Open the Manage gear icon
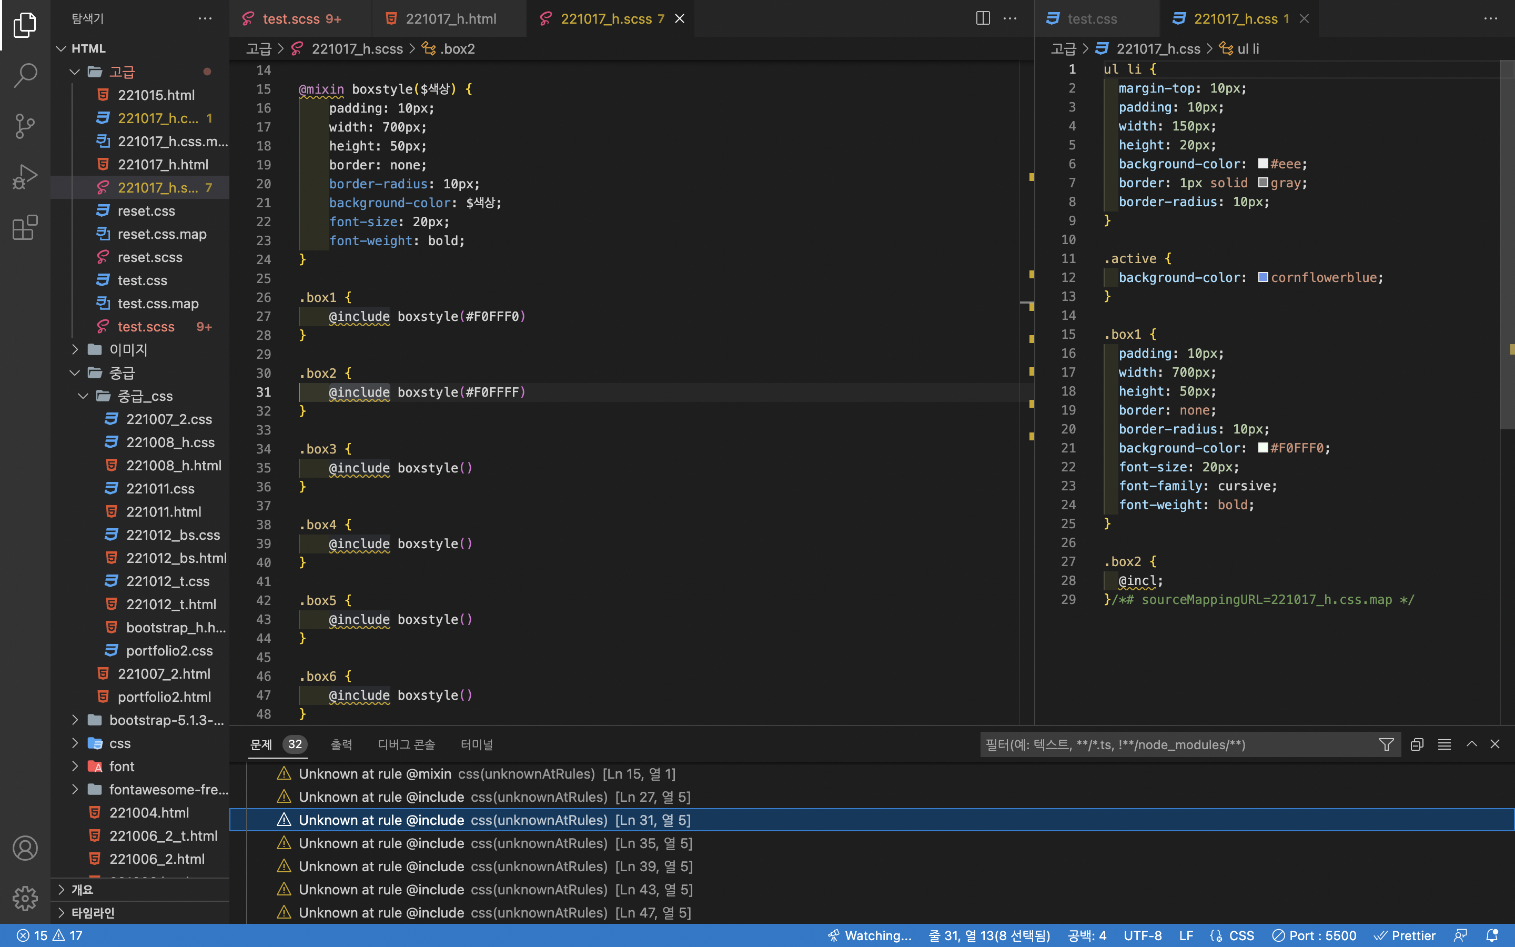 (x=25, y=898)
